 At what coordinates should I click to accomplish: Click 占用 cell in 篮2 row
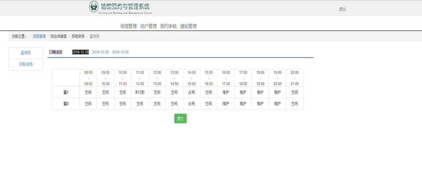[x=192, y=104]
